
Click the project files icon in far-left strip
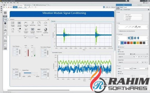[x=1, y=6]
